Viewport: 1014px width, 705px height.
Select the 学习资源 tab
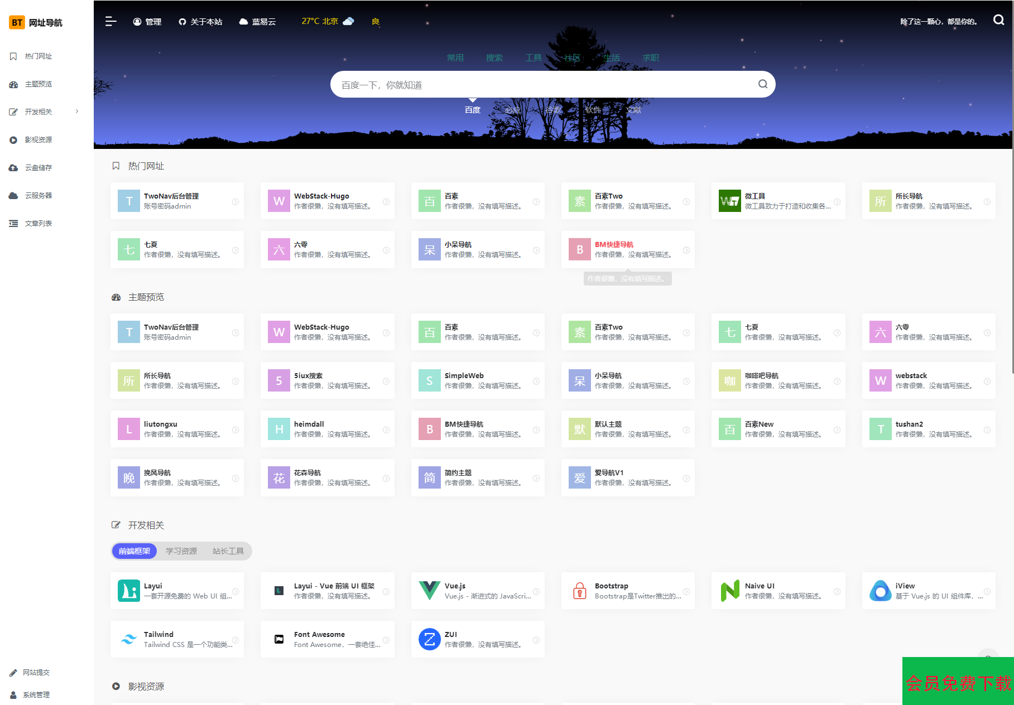point(181,551)
